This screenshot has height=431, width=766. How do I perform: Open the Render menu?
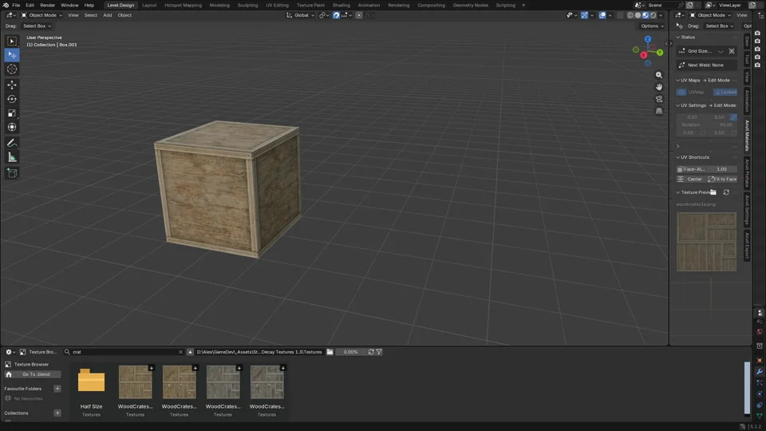click(x=47, y=5)
